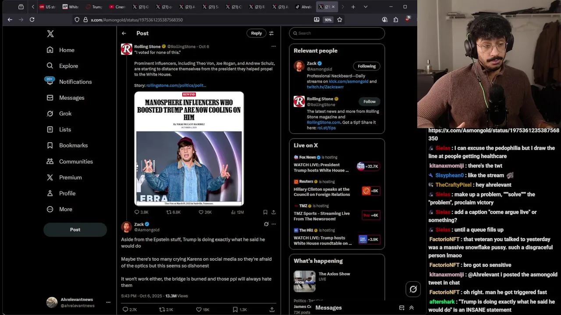Bookmark Zack's post (1.3K)

coord(240,309)
